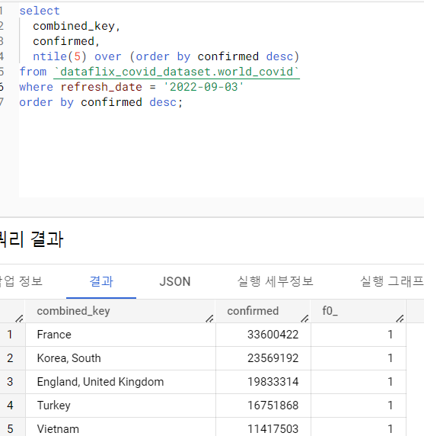Select the France cell
Image resolution: width=424 pixels, height=436 pixels.
point(120,335)
